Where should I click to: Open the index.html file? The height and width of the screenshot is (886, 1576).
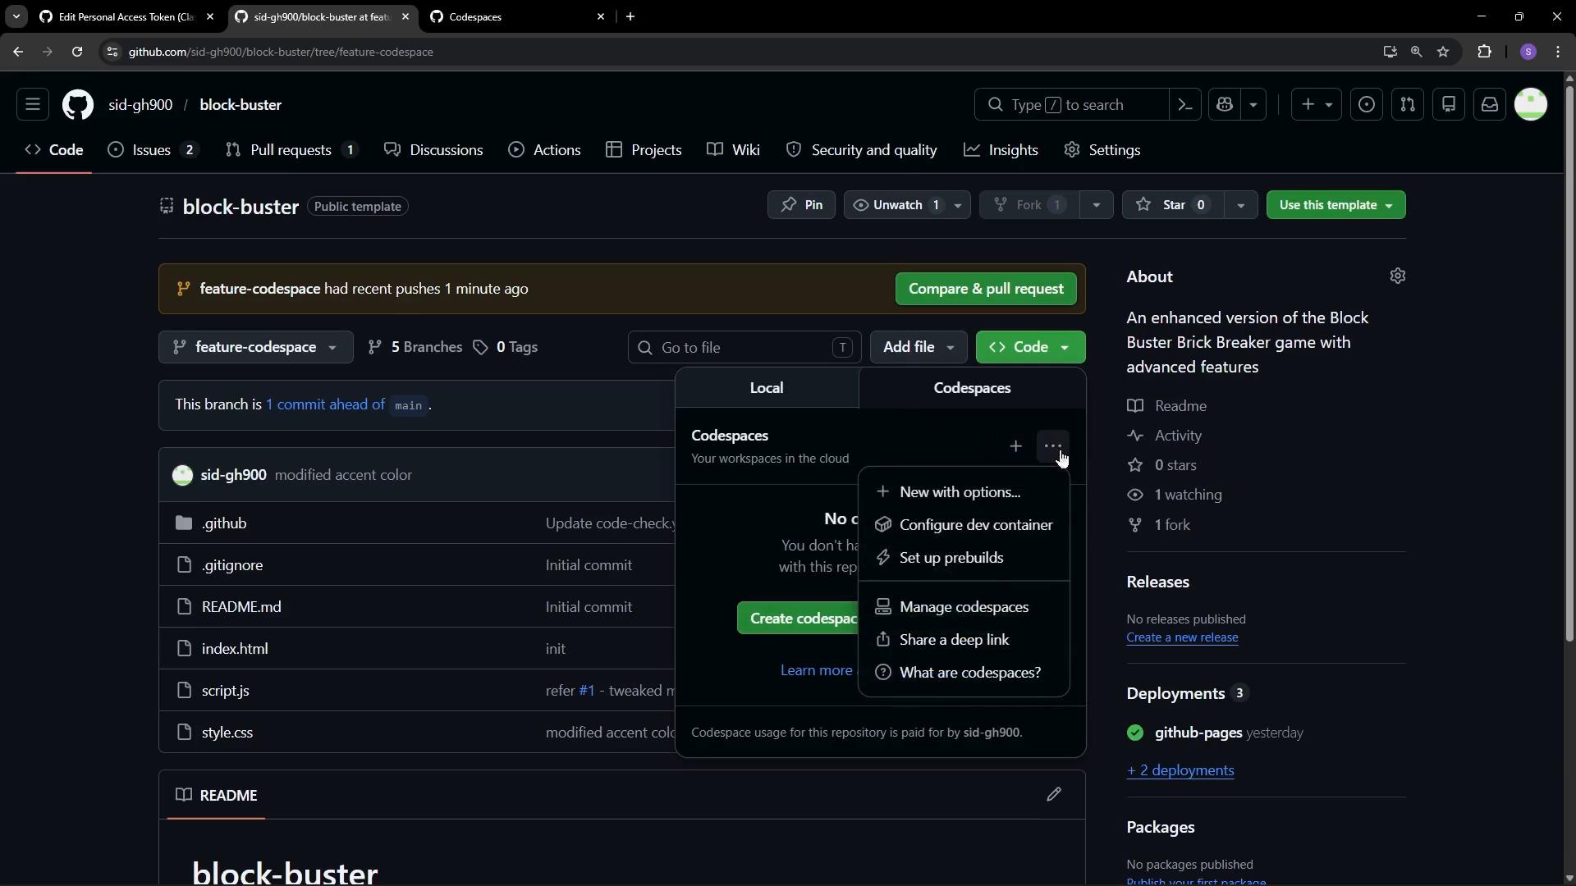pos(235,649)
